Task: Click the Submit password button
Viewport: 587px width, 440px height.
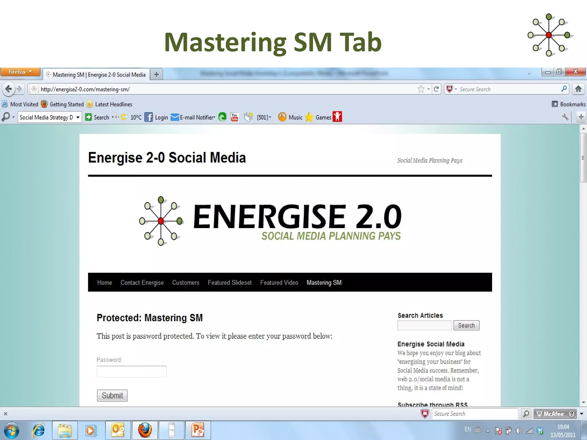Action: (x=112, y=396)
